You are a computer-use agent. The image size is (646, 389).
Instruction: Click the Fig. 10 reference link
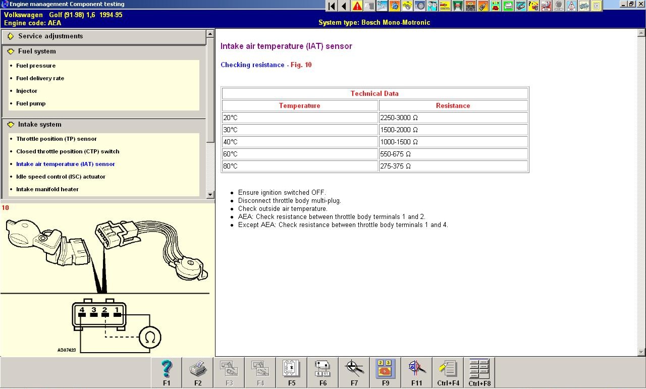(301, 65)
